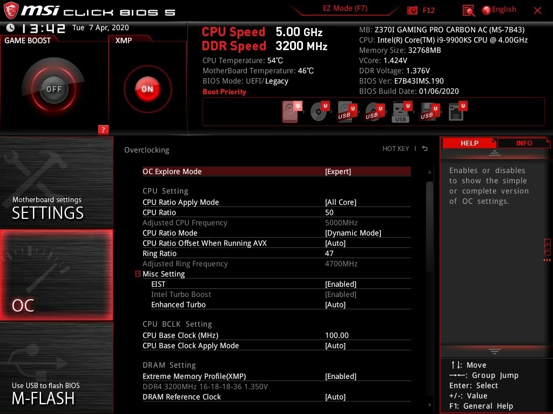The image size is (553, 414).
Task: Click the BIOS Ver E7B43IMS.190 text
Action: point(401,81)
